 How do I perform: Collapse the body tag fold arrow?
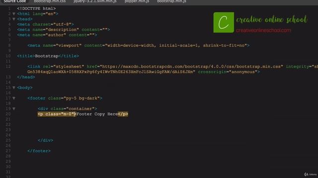pyautogui.click(x=14, y=88)
